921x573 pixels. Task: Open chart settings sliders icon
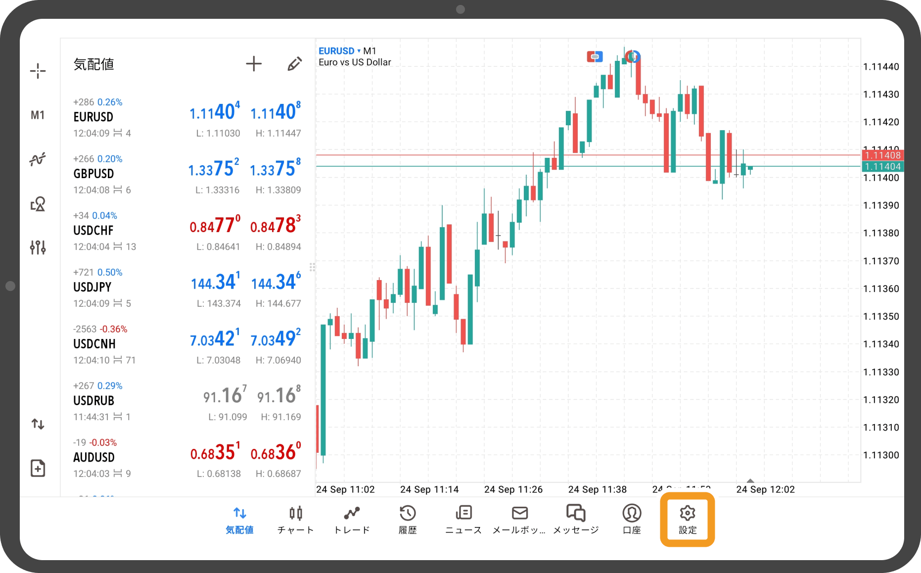[x=38, y=247]
